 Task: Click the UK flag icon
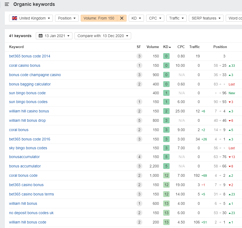(x=15, y=18)
